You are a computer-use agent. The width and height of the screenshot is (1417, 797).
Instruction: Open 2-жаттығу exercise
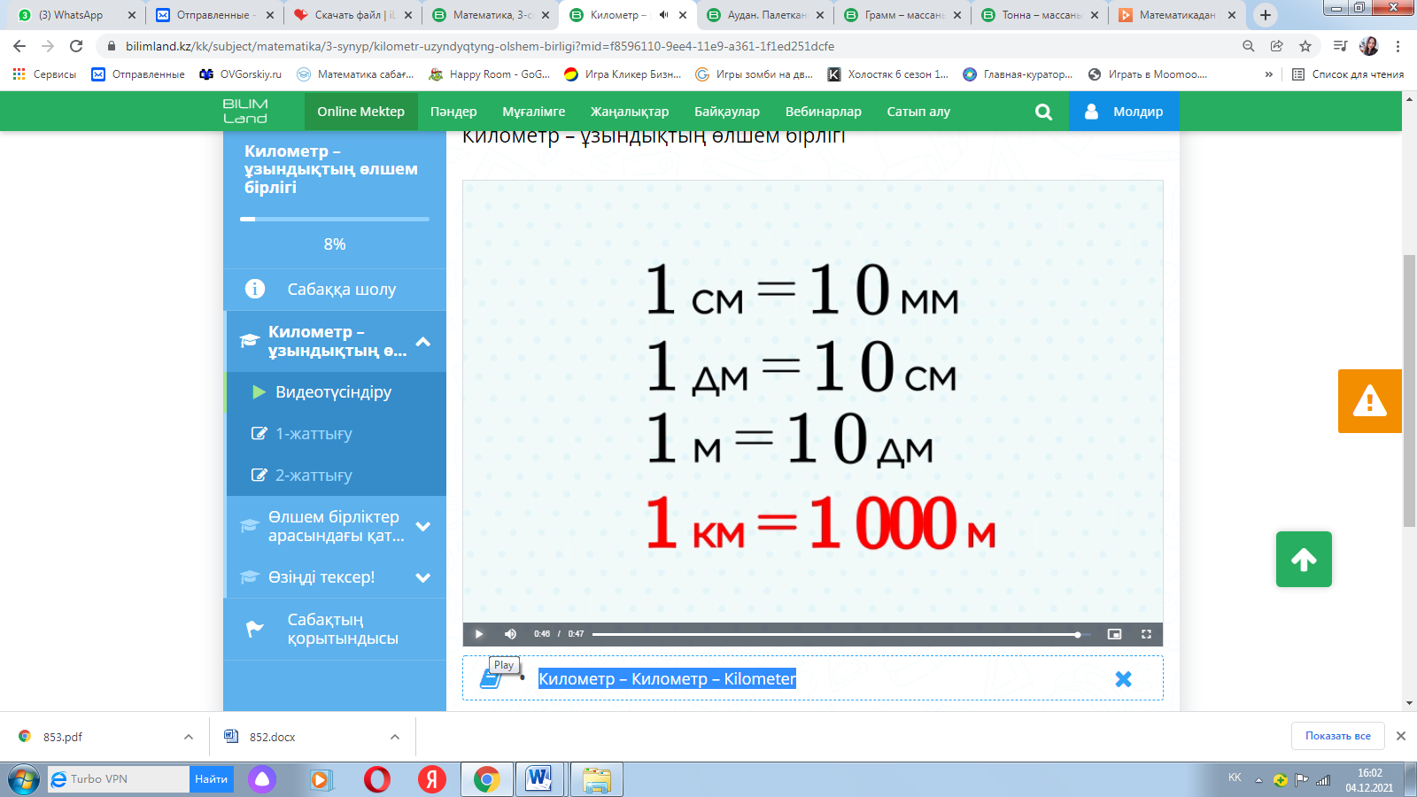(335, 476)
